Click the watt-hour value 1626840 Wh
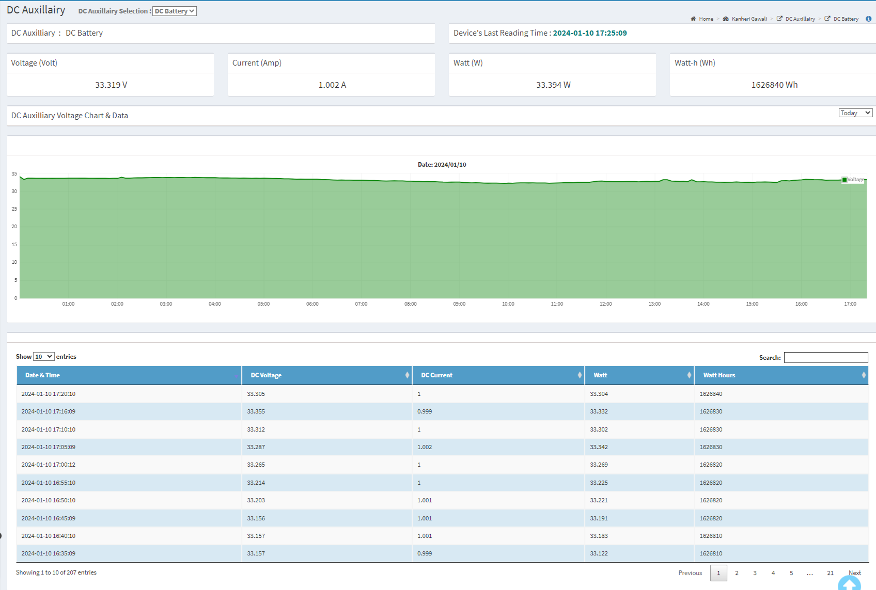This screenshot has width=876, height=590. [x=774, y=85]
